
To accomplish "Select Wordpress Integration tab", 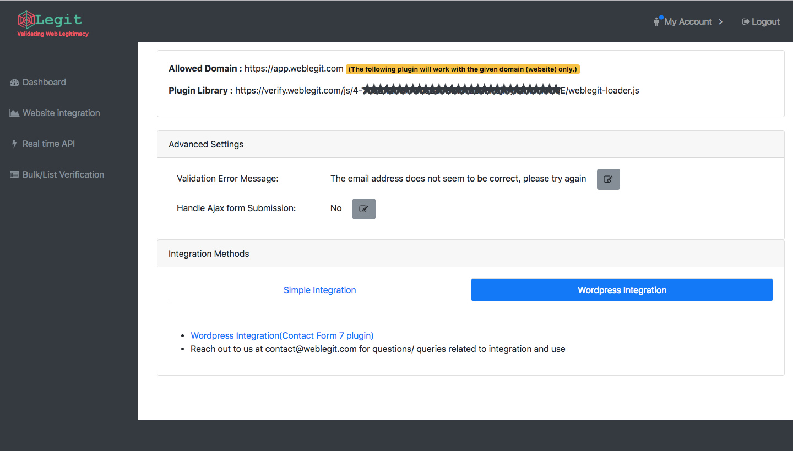I will click(622, 290).
